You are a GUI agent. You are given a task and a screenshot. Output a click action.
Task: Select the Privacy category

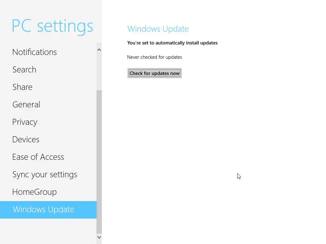[48, 122]
